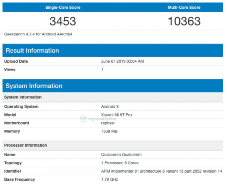Click the Memory label

12,131
